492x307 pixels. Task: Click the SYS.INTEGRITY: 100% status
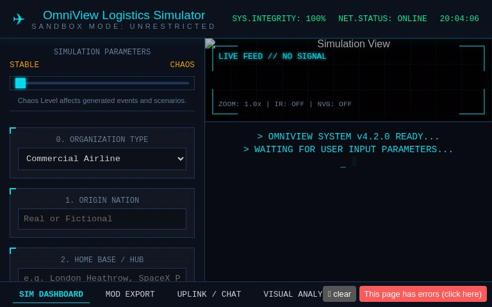pyautogui.click(x=279, y=19)
